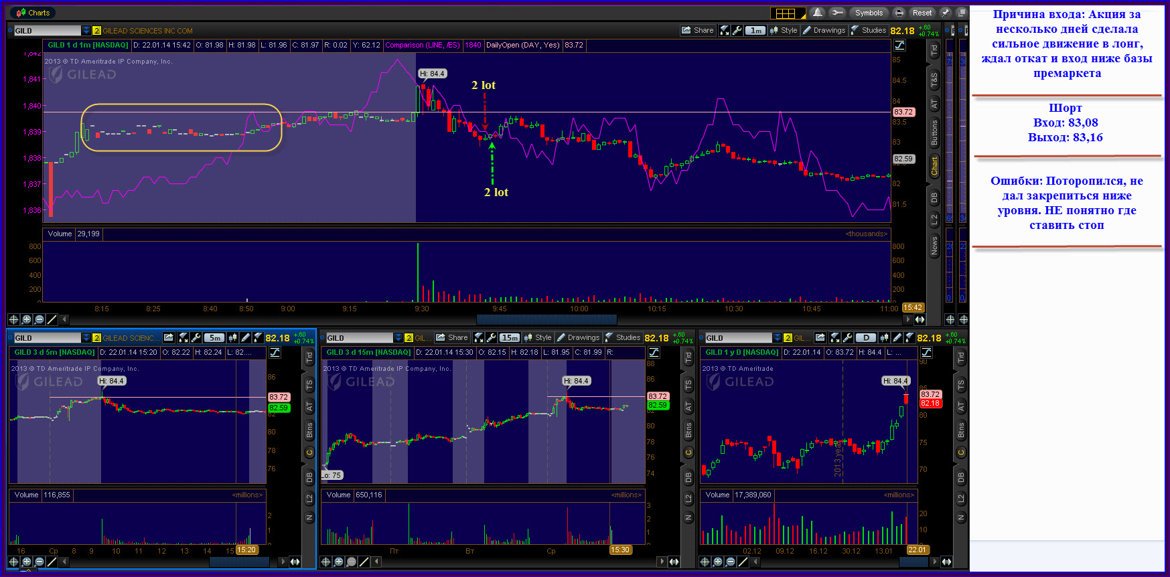Open the studies flask on the 5m chart
The height and width of the screenshot is (577, 1170).
pos(258,338)
